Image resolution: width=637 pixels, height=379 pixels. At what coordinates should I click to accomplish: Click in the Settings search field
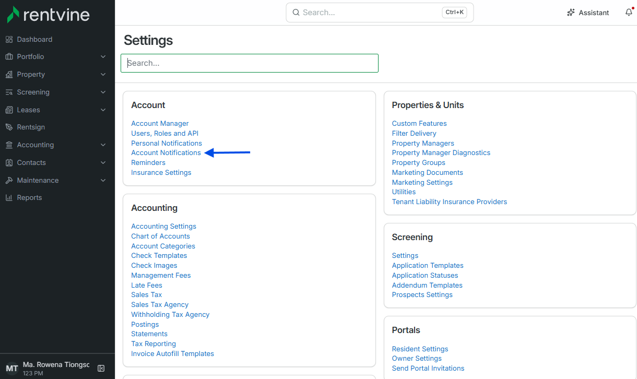pyautogui.click(x=250, y=63)
